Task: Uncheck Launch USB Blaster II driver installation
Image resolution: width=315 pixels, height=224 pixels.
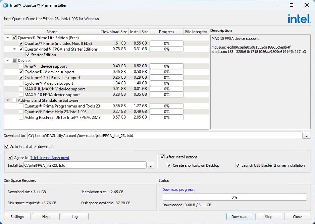Action: (x=238, y=165)
